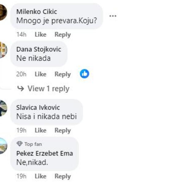Open three-dot menu on Milenko Cikic's comment
Image resolution: width=184 pixels, height=184 pixels.
point(113,16)
